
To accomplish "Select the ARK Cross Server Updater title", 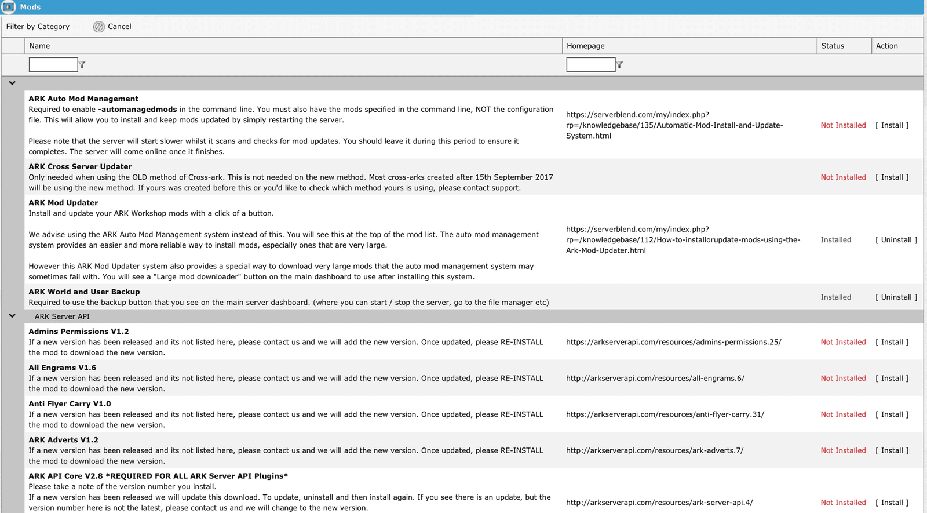I will [x=80, y=167].
